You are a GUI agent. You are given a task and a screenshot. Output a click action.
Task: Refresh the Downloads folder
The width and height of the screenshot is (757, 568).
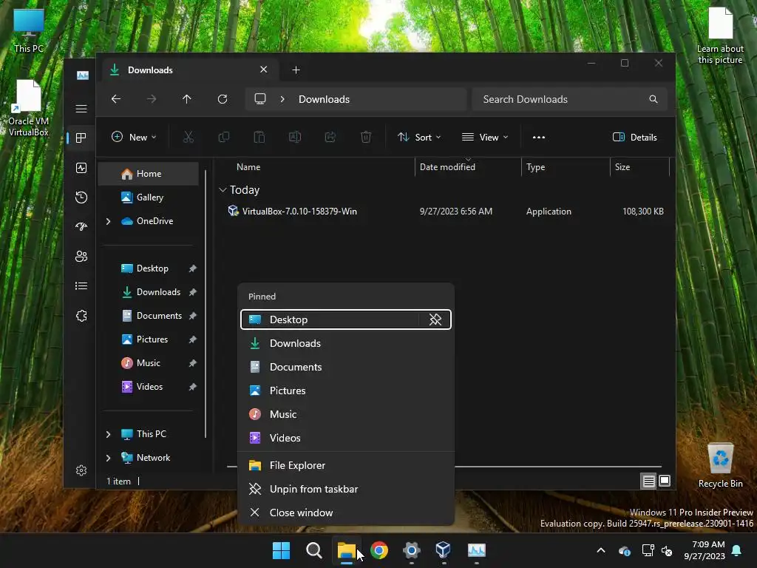pos(223,99)
